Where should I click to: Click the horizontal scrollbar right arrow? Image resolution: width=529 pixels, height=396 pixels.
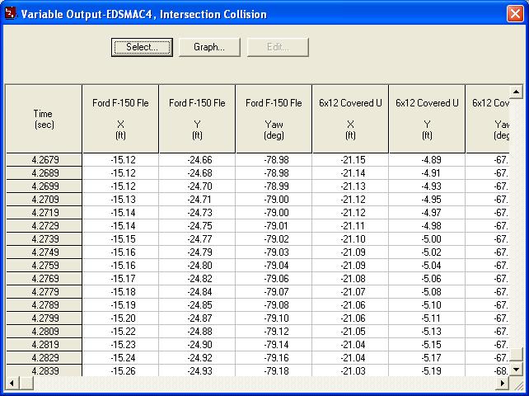(x=503, y=383)
